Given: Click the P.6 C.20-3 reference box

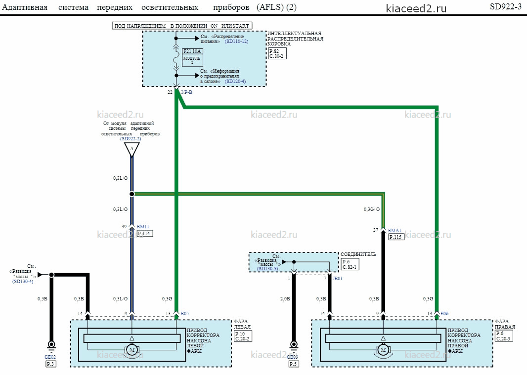Looking at the screenshot, I should [504, 336].
